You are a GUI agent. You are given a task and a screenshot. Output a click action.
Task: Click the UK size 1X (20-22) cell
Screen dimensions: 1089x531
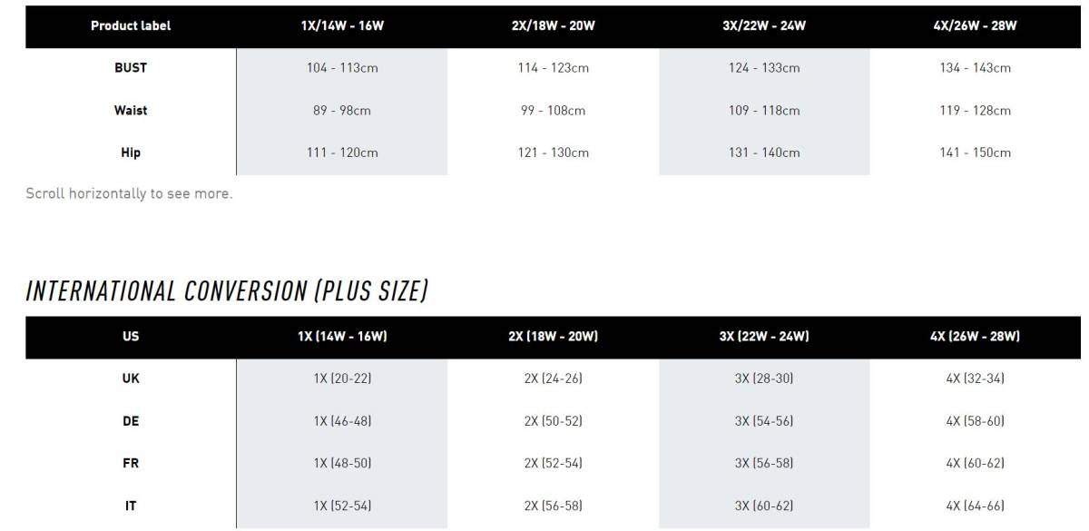click(342, 379)
